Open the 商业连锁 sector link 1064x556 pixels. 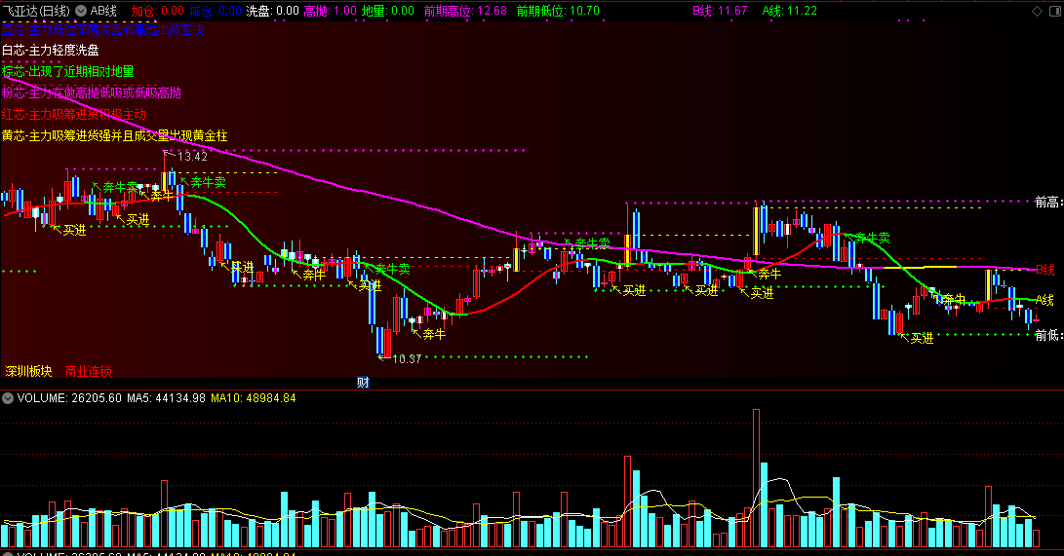[x=88, y=371]
